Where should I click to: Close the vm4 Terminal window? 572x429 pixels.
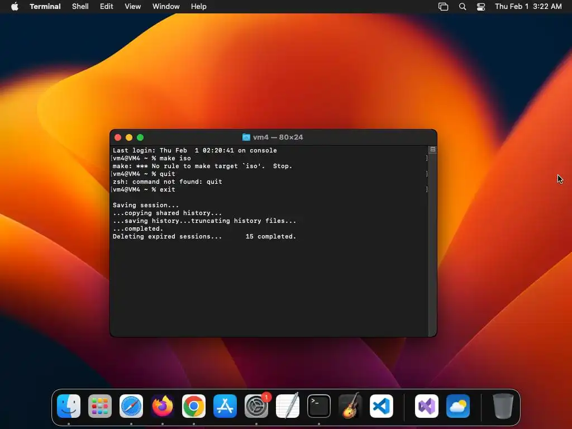[x=118, y=137]
